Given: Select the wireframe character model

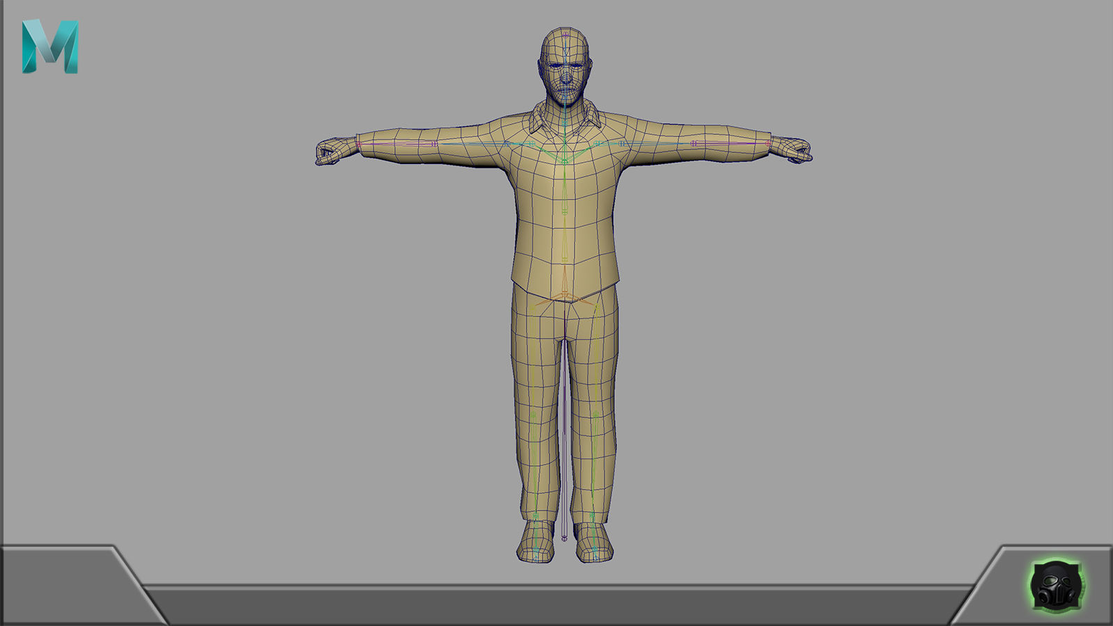Looking at the screenshot, I should pos(564,295).
